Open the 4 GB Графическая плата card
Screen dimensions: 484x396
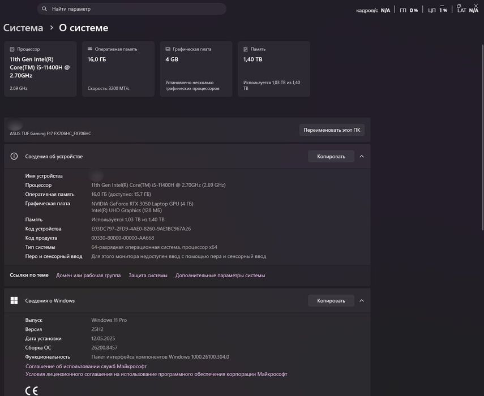coord(196,69)
